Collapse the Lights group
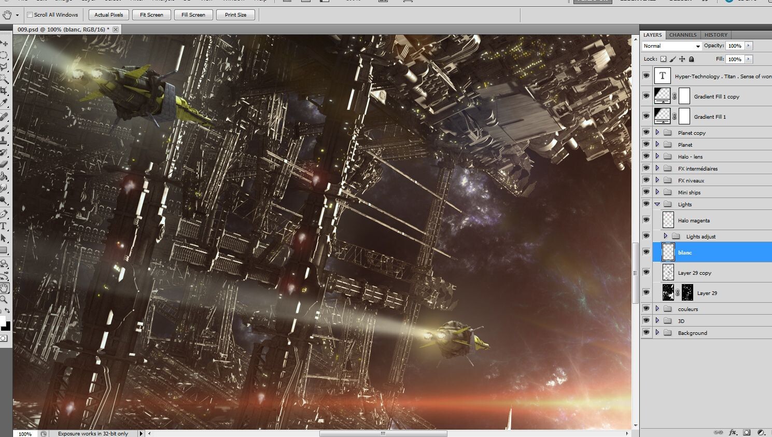Screen dimensions: 772x437 point(657,204)
